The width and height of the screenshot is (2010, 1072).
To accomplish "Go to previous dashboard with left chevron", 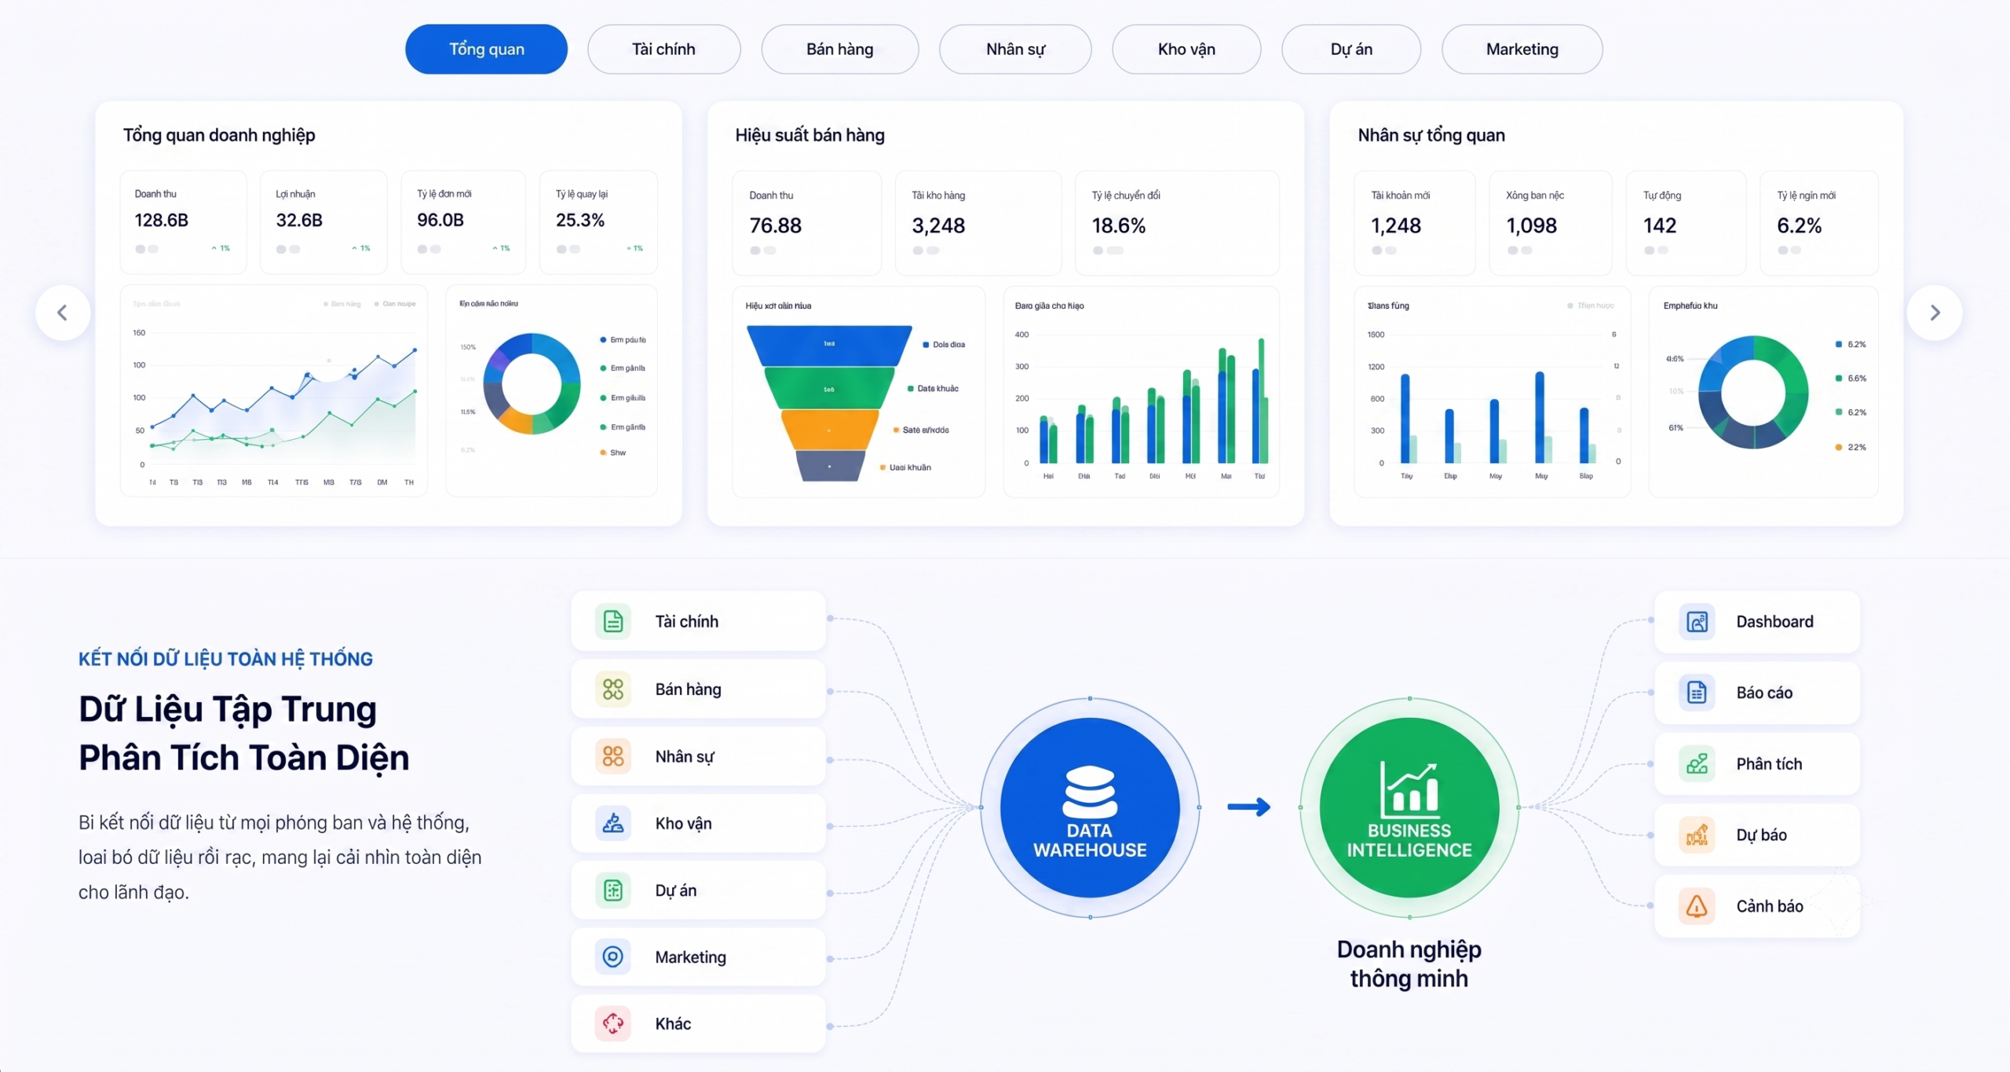I will coord(63,313).
